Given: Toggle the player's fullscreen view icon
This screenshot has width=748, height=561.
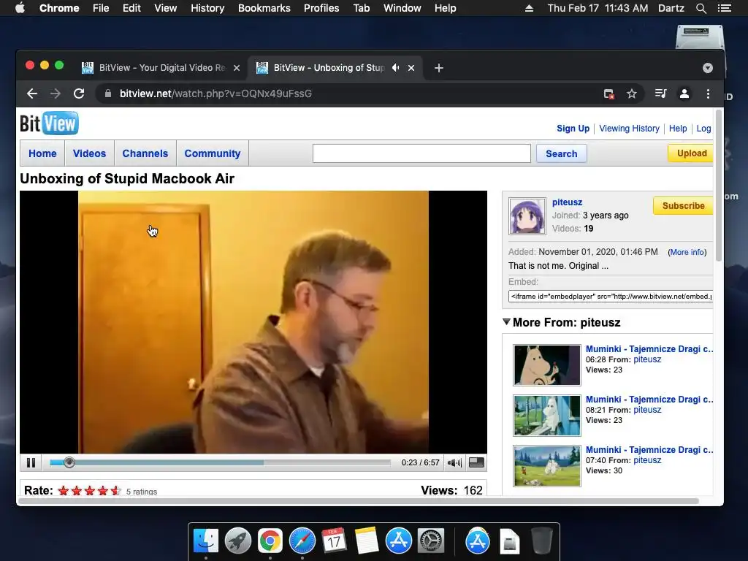Looking at the screenshot, I should coord(476,462).
